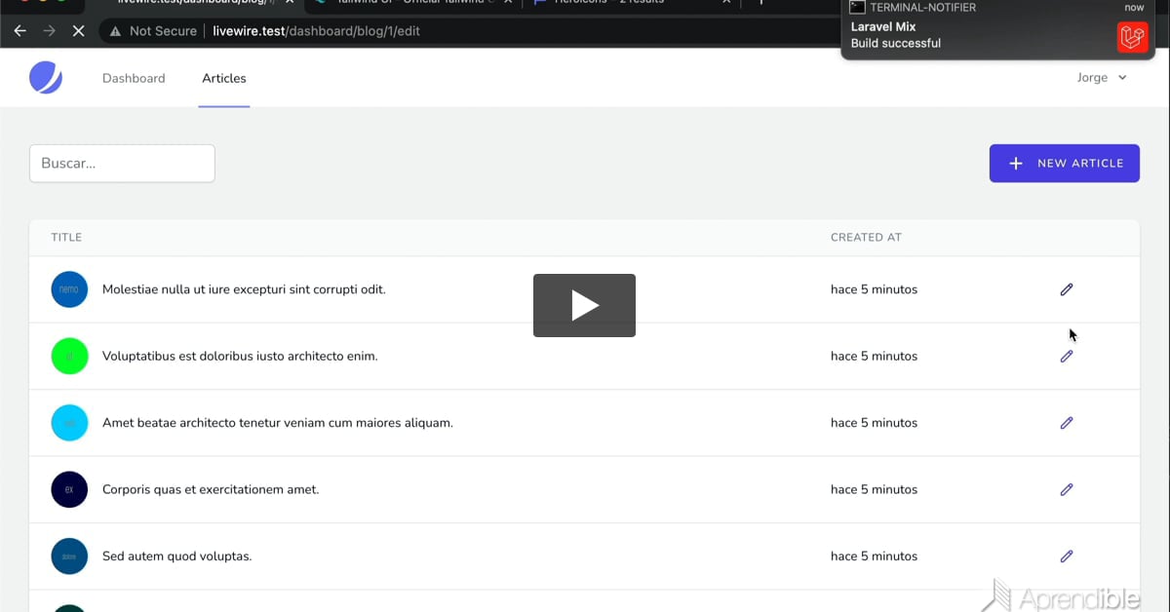Click 'hace 5 minutos' in Molestiae row

[x=874, y=289]
